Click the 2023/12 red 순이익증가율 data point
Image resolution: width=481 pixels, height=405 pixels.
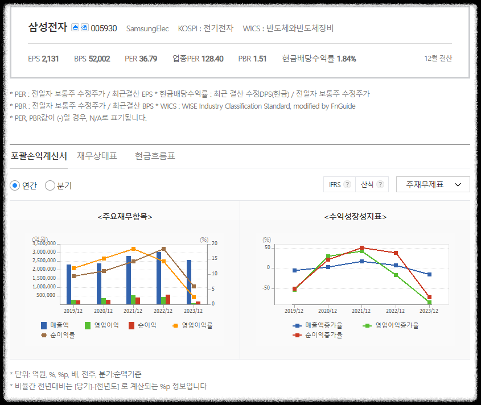429,297
